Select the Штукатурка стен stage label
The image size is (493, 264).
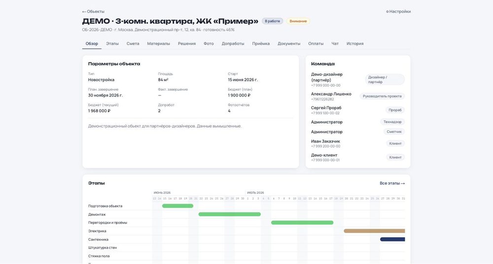pos(103,248)
